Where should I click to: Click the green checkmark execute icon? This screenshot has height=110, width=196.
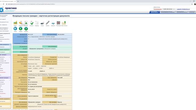[32, 23]
